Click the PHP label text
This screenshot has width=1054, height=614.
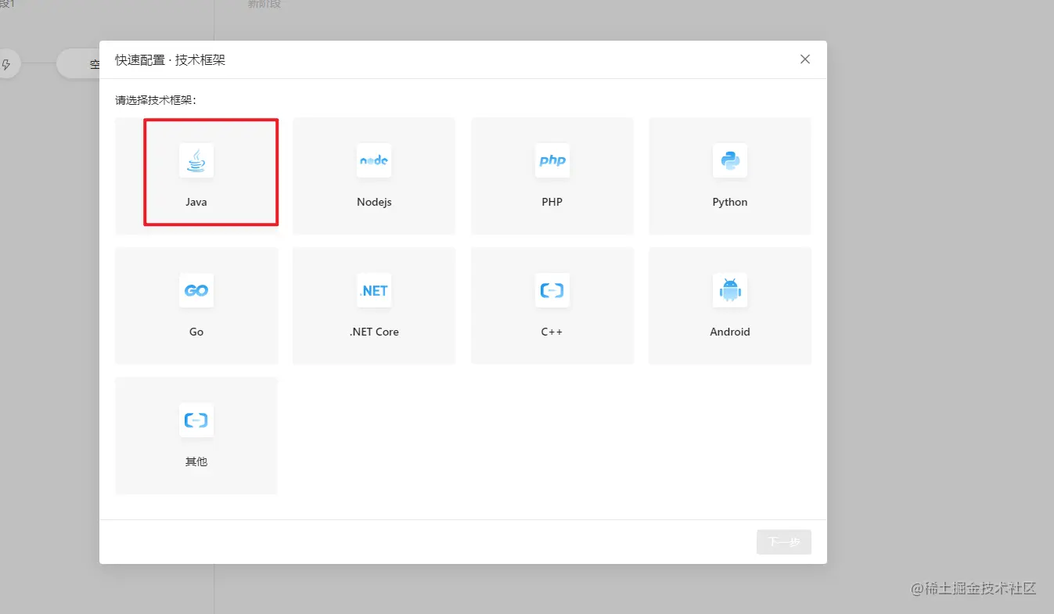click(x=552, y=202)
